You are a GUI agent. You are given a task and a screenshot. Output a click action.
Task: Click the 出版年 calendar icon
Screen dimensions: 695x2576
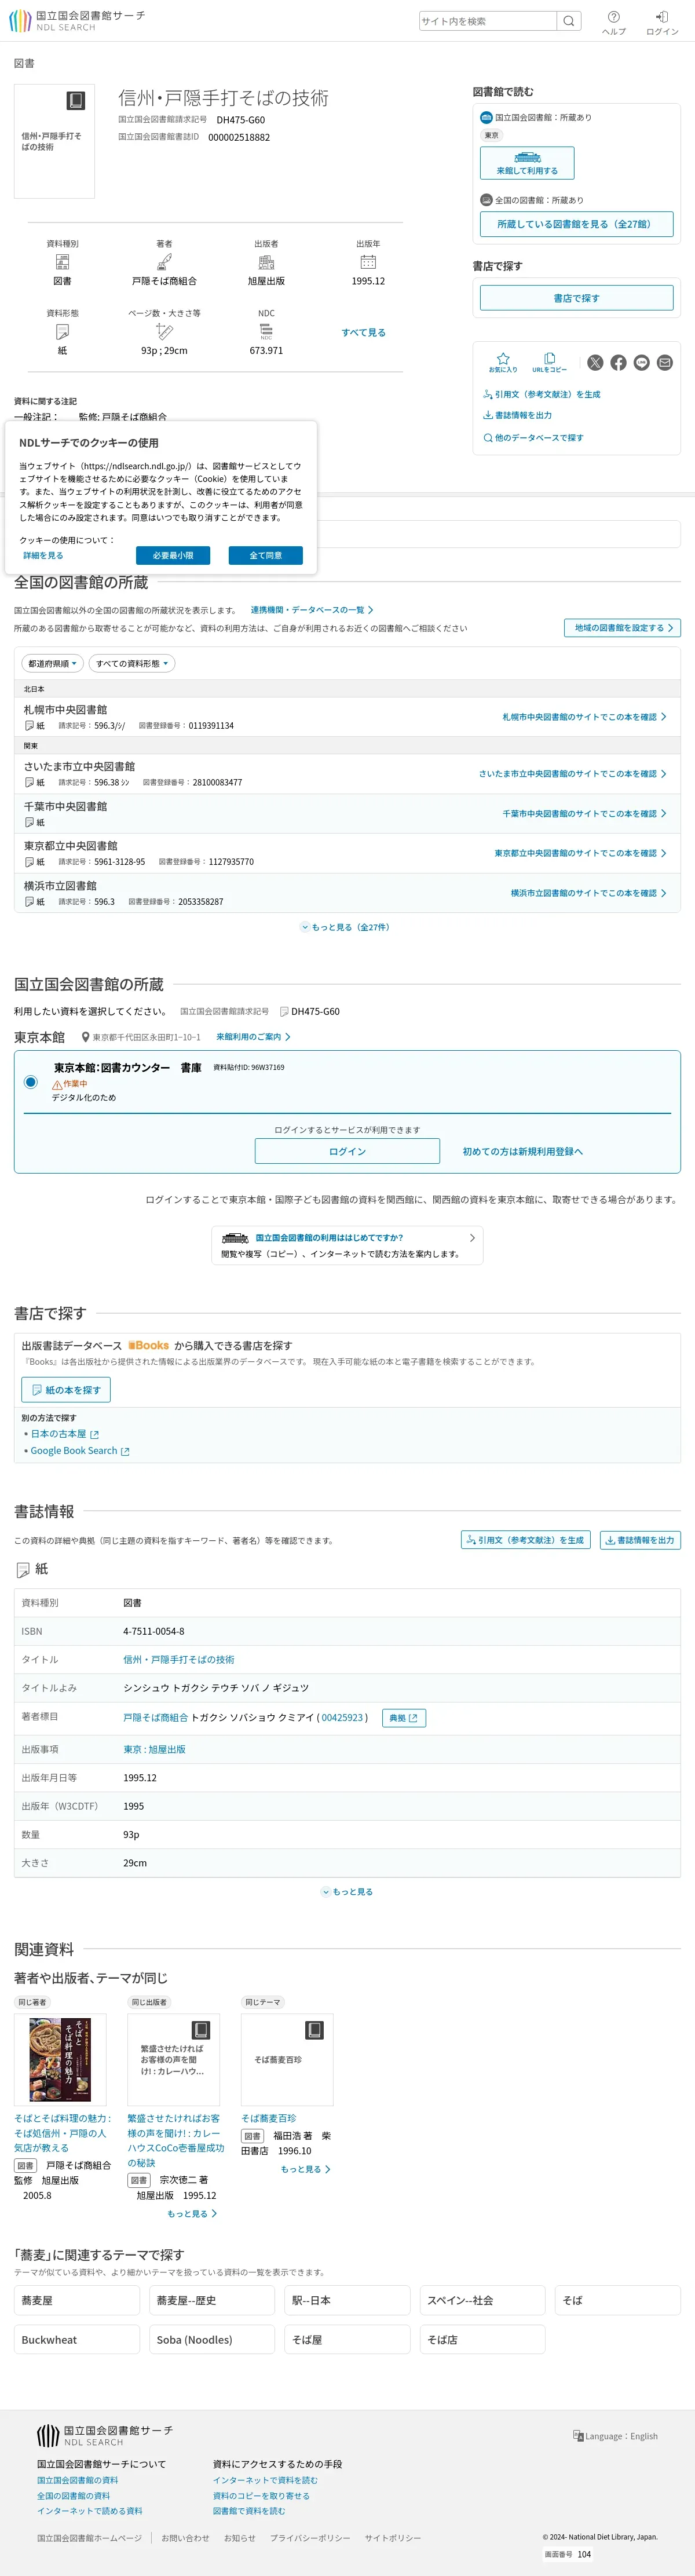pyautogui.click(x=368, y=262)
